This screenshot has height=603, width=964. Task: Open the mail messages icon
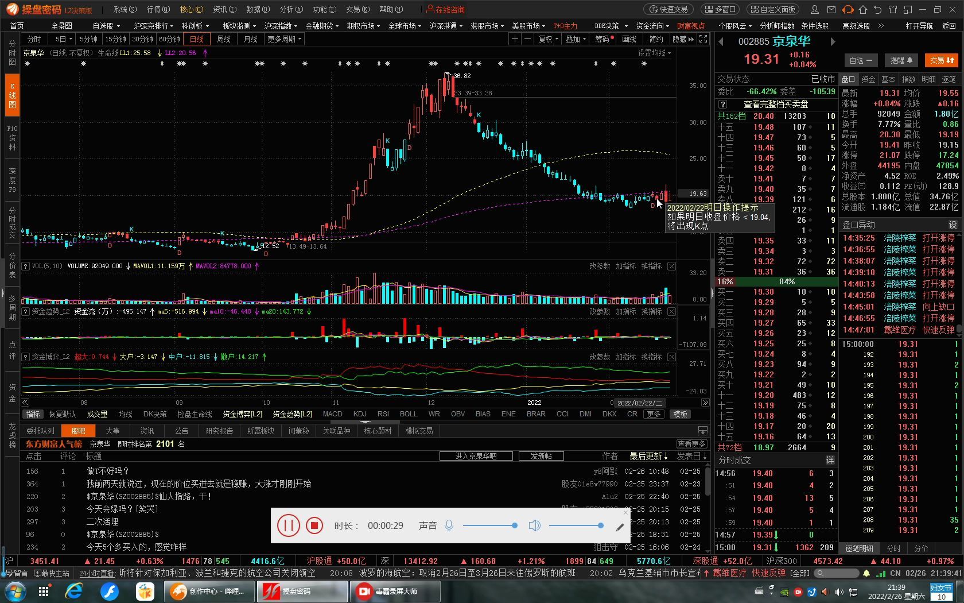[831, 10]
